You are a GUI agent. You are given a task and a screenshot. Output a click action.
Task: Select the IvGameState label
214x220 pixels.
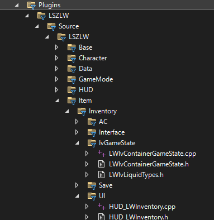coord(117,143)
